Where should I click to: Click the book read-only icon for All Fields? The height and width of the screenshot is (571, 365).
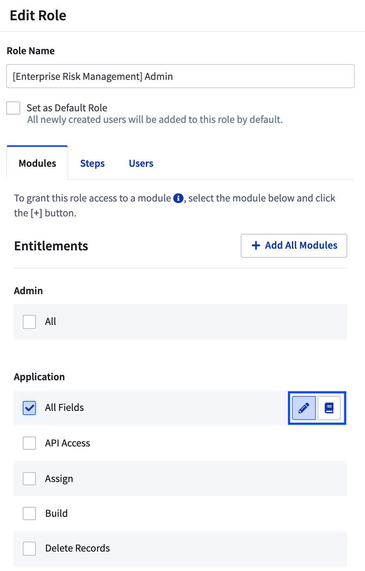pos(329,408)
